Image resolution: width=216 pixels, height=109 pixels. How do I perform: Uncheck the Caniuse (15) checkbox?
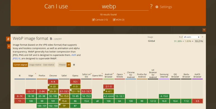[x=93, y=20]
